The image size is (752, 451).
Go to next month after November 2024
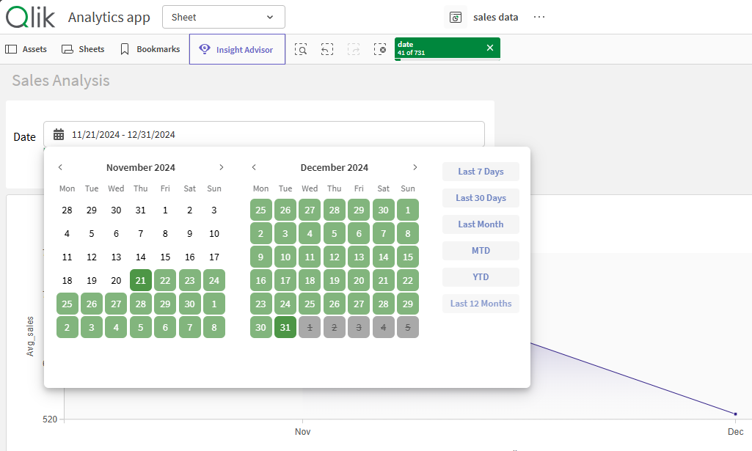tap(221, 167)
